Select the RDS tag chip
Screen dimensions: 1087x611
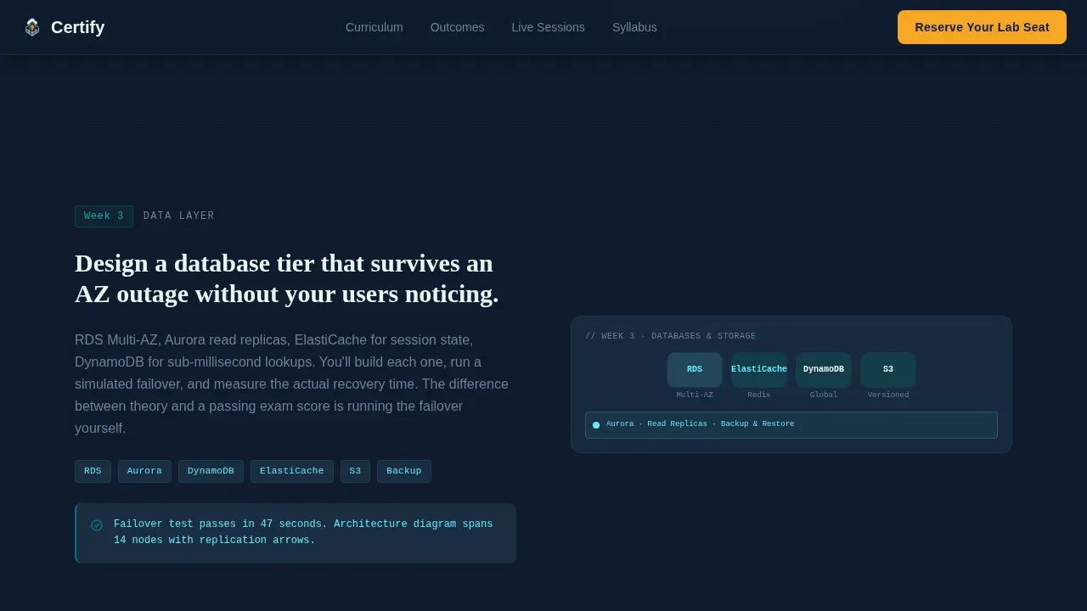click(93, 471)
